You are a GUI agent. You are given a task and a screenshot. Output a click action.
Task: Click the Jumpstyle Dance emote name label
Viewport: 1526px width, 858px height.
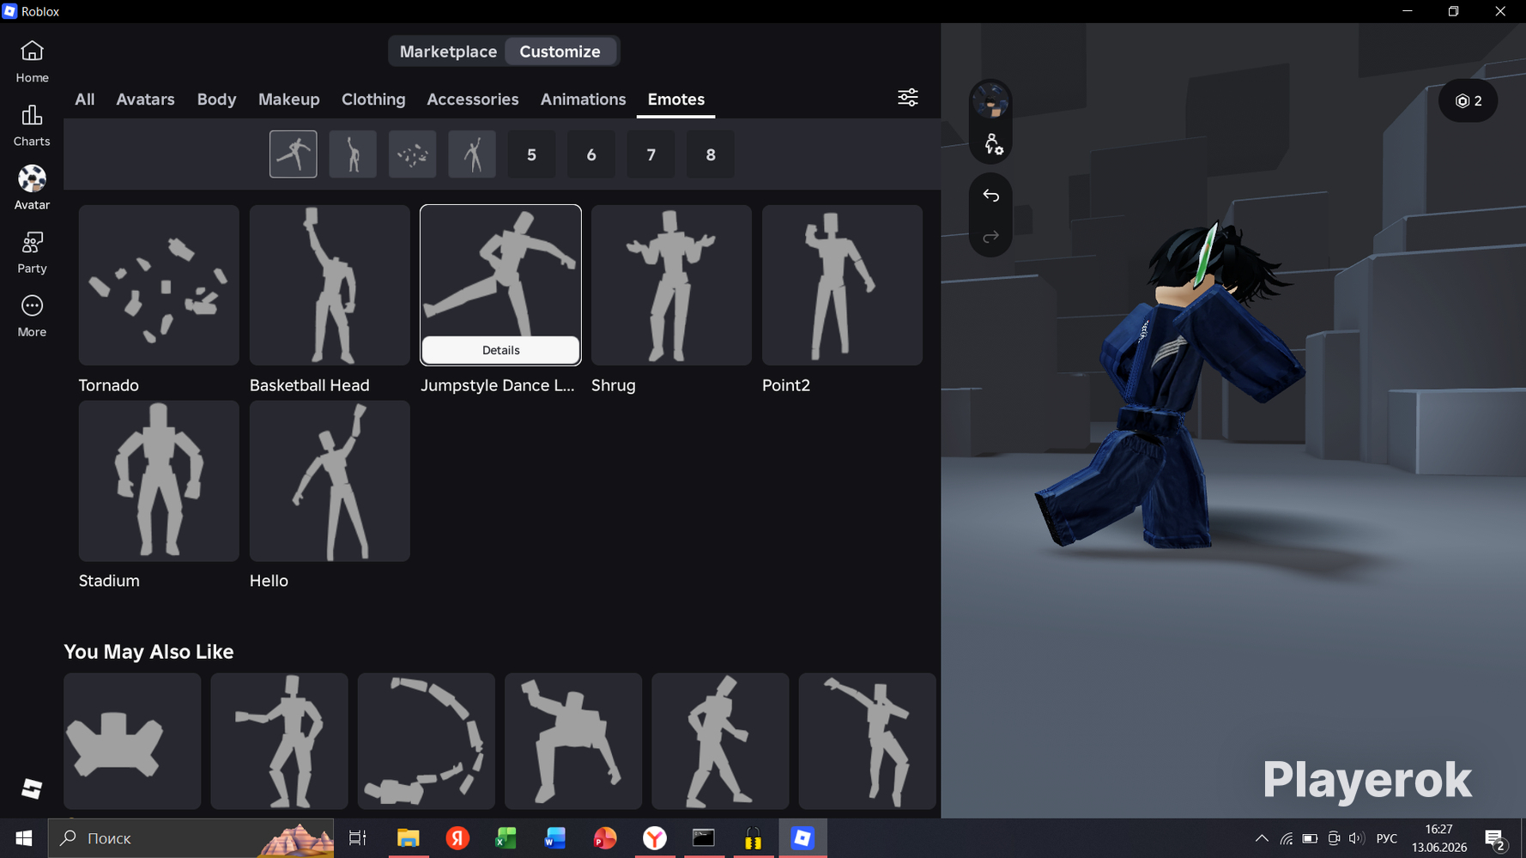tap(498, 385)
